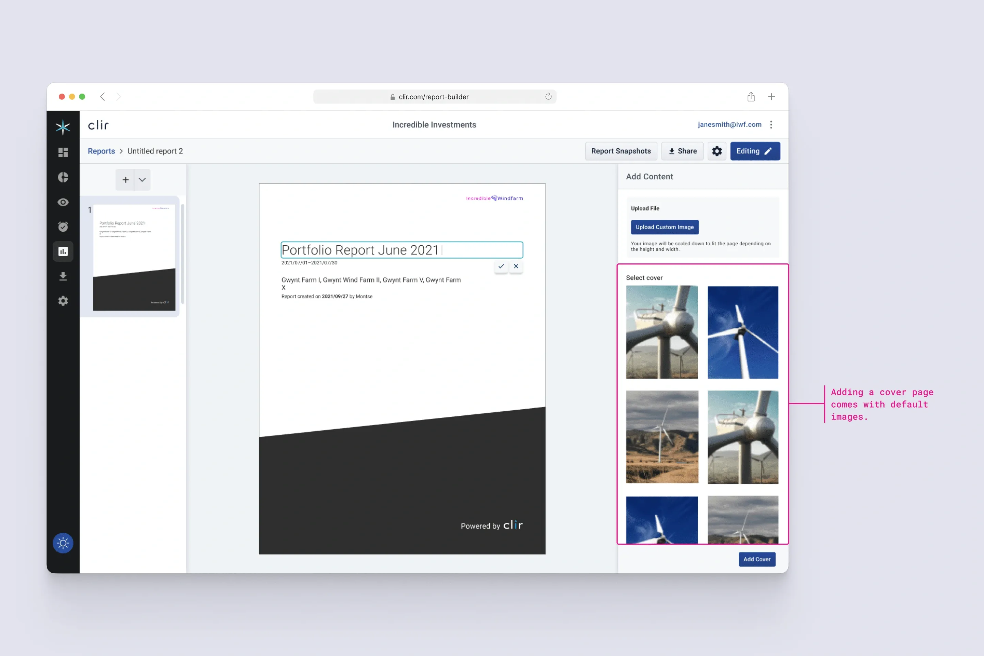Click the clir wordmark in header

click(98, 125)
